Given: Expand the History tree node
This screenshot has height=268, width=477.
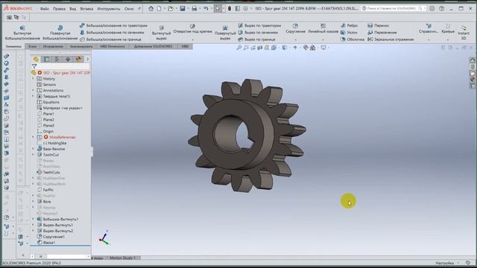Looking at the screenshot, I should coord(33,79).
